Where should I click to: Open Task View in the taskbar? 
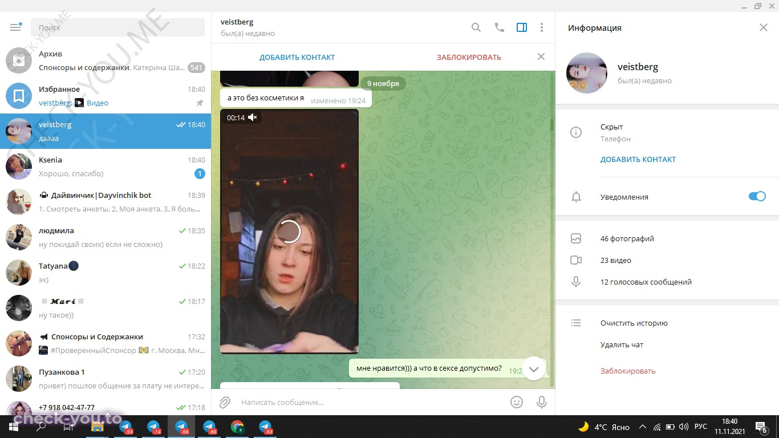click(x=68, y=427)
